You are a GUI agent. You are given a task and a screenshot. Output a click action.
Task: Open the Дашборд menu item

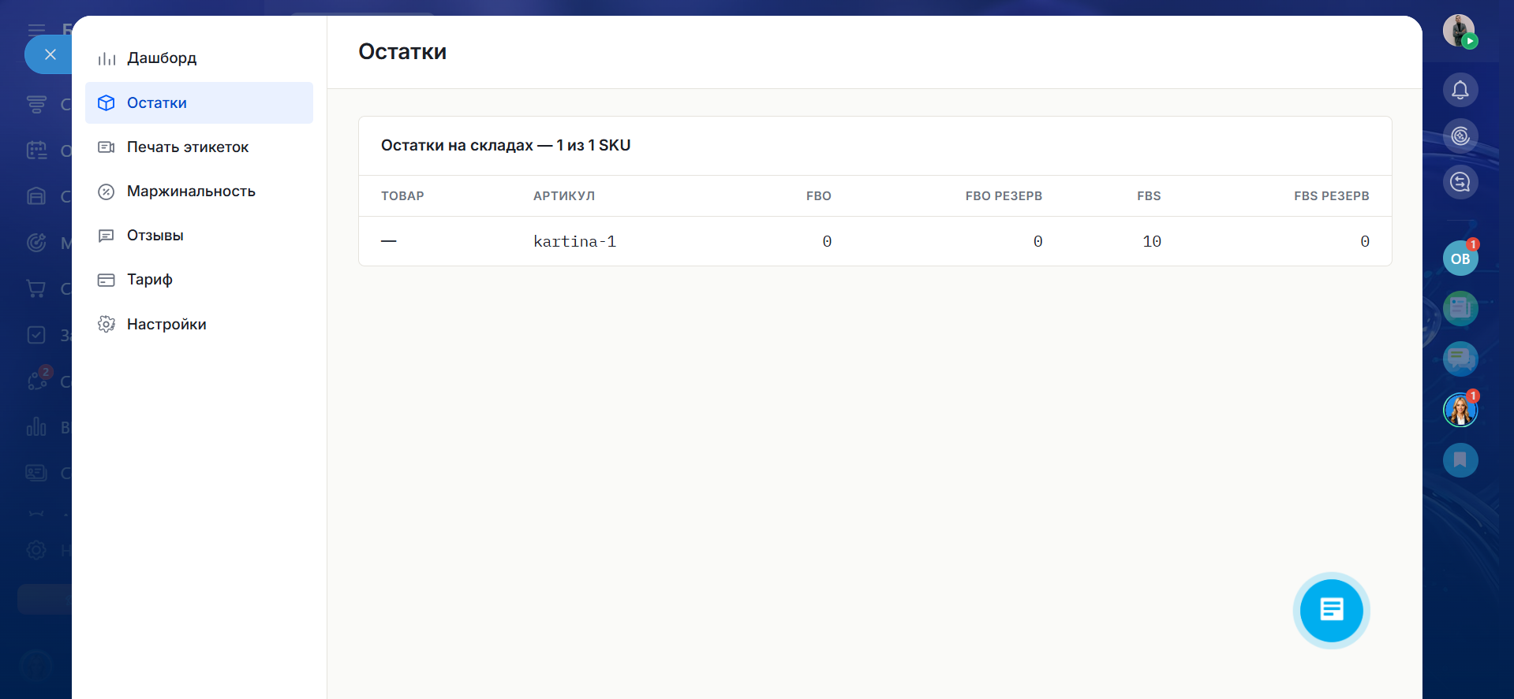tap(199, 58)
